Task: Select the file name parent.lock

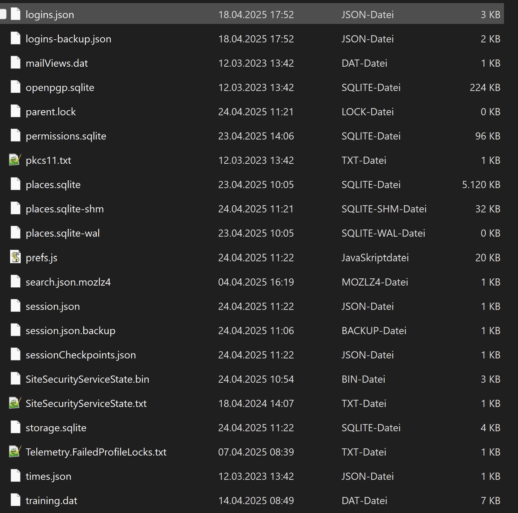Action: point(50,112)
